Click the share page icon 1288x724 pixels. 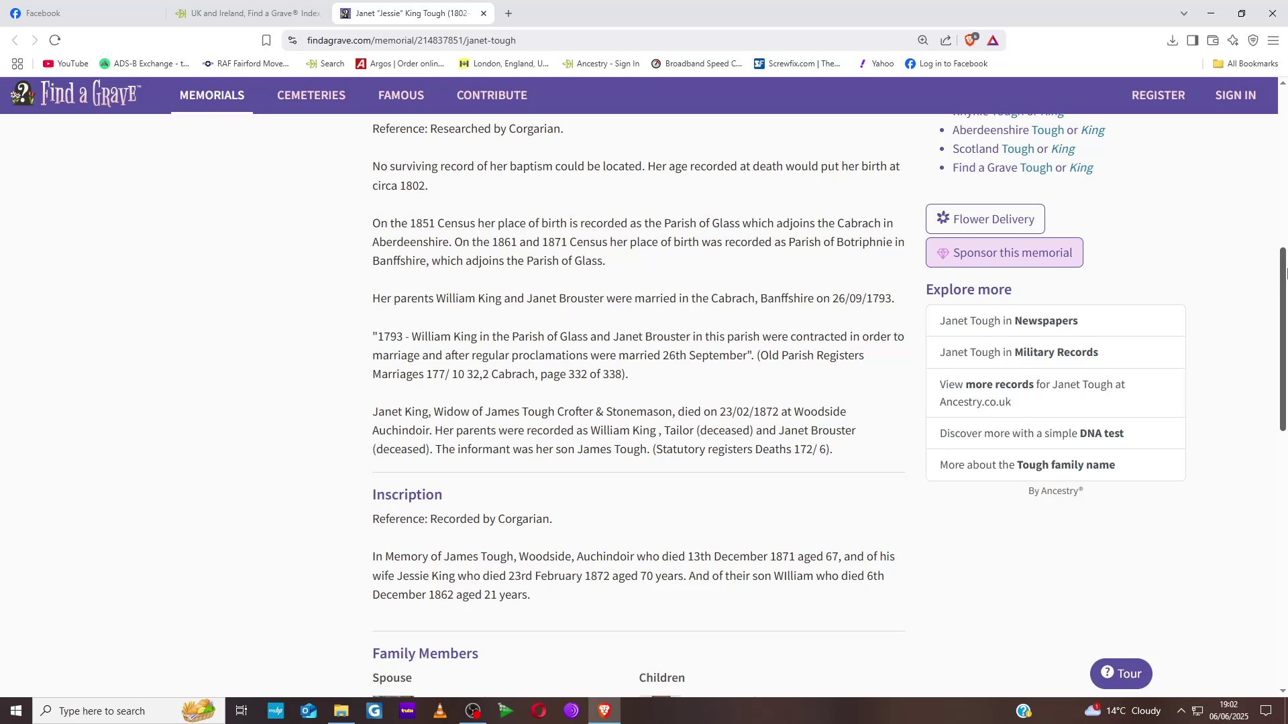(x=946, y=40)
